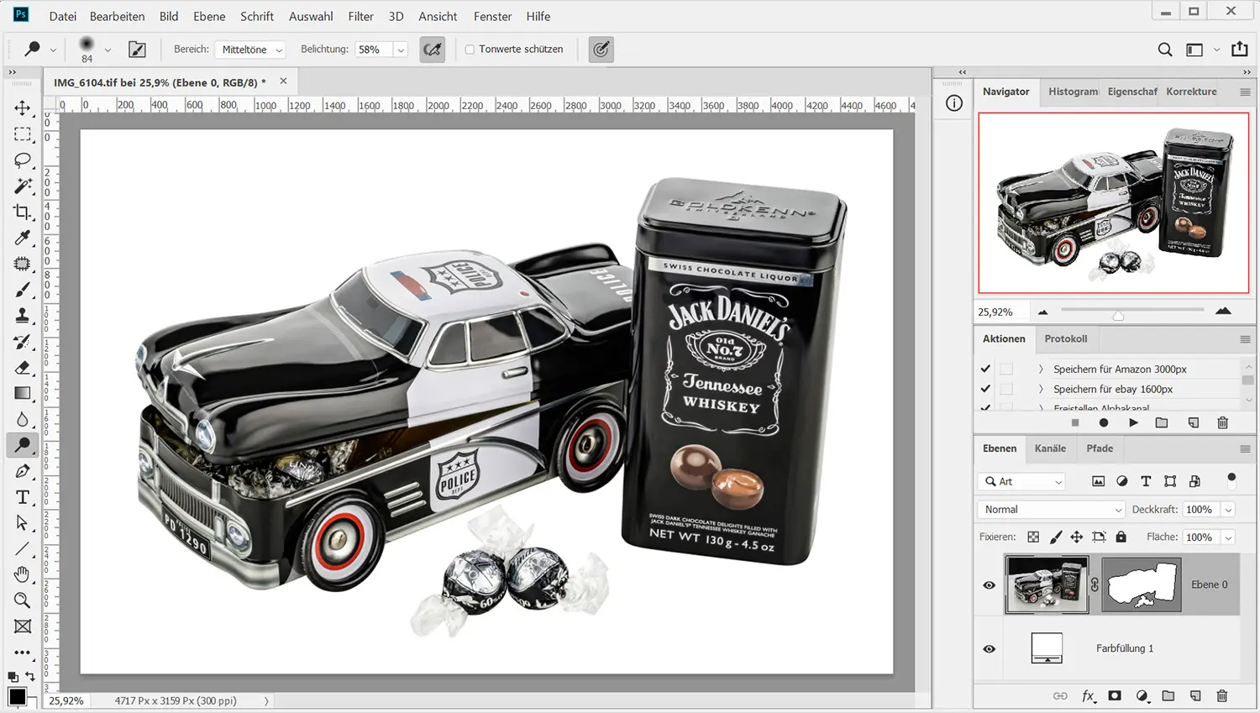The height and width of the screenshot is (713, 1260).
Task: Open the Bereich Mitteltöne dropdown
Action: click(x=250, y=50)
